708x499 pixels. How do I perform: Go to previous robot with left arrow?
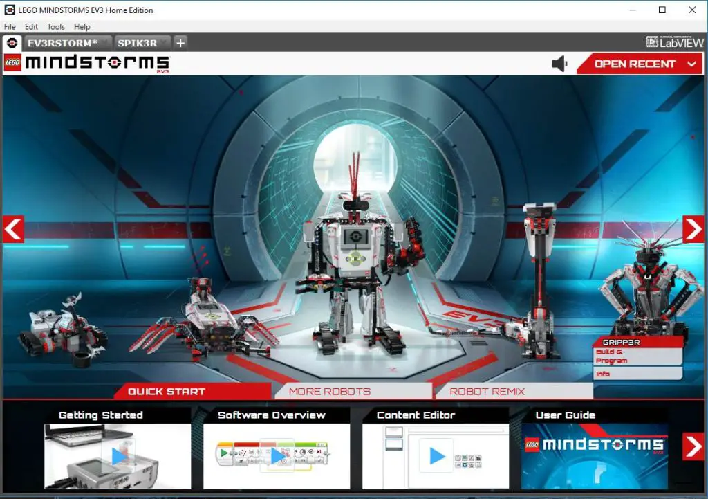click(13, 229)
